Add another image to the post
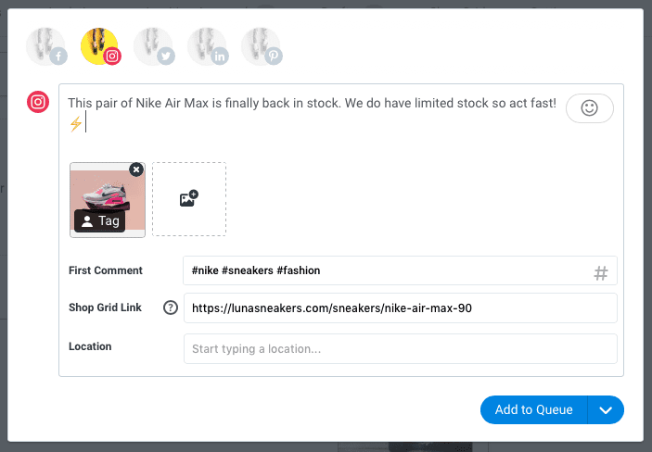The height and width of the screenshot is (452, 652). [x=189, y=199]
